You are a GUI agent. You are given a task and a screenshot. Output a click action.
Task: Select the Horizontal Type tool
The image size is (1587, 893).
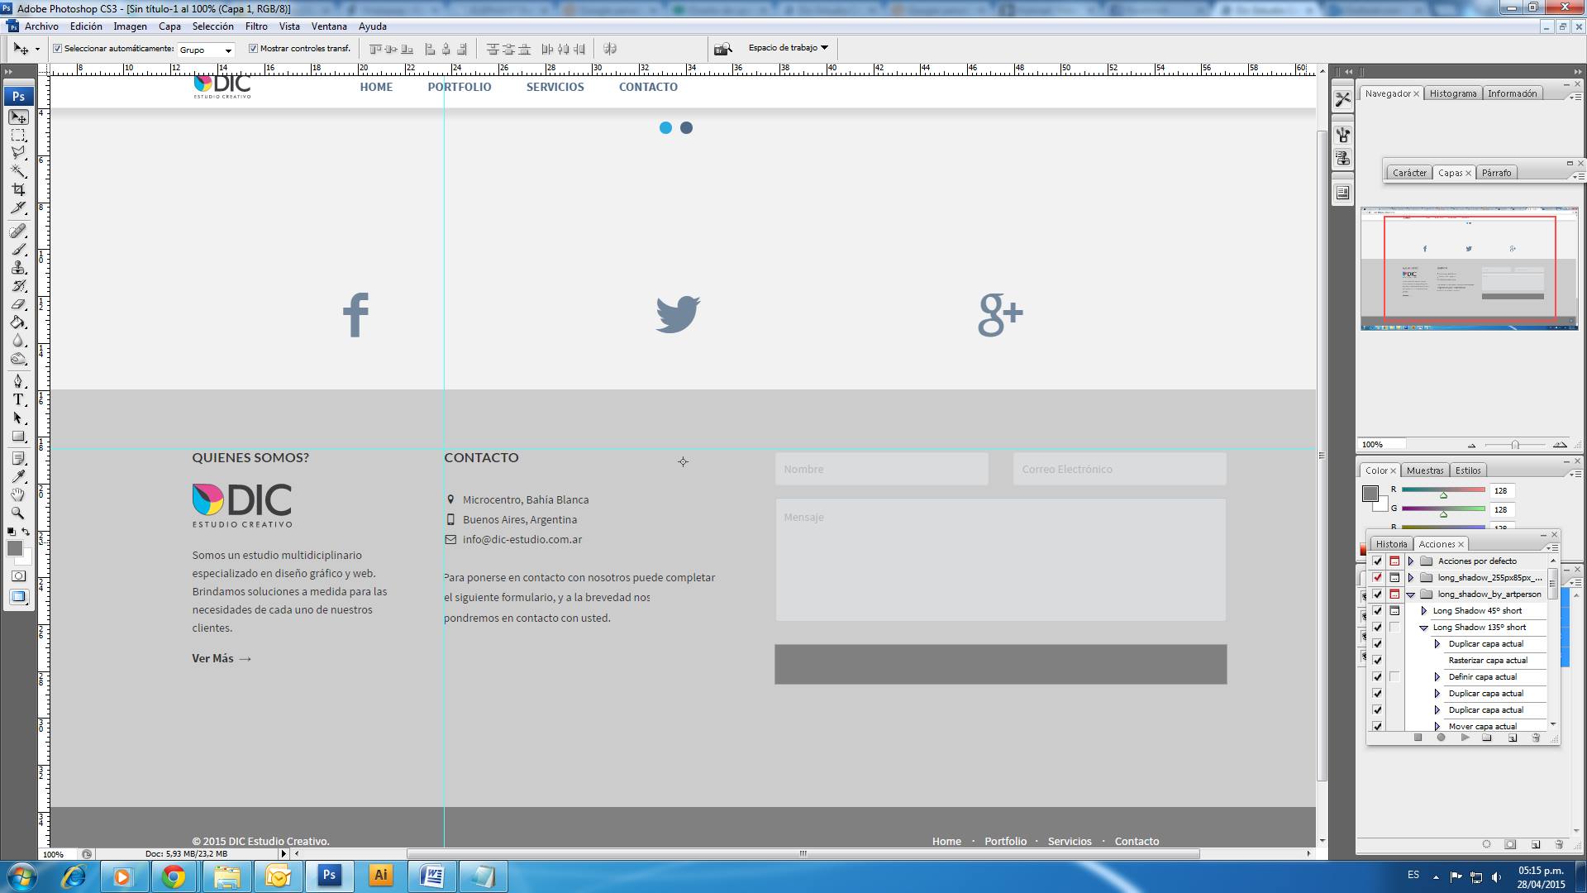18,399
